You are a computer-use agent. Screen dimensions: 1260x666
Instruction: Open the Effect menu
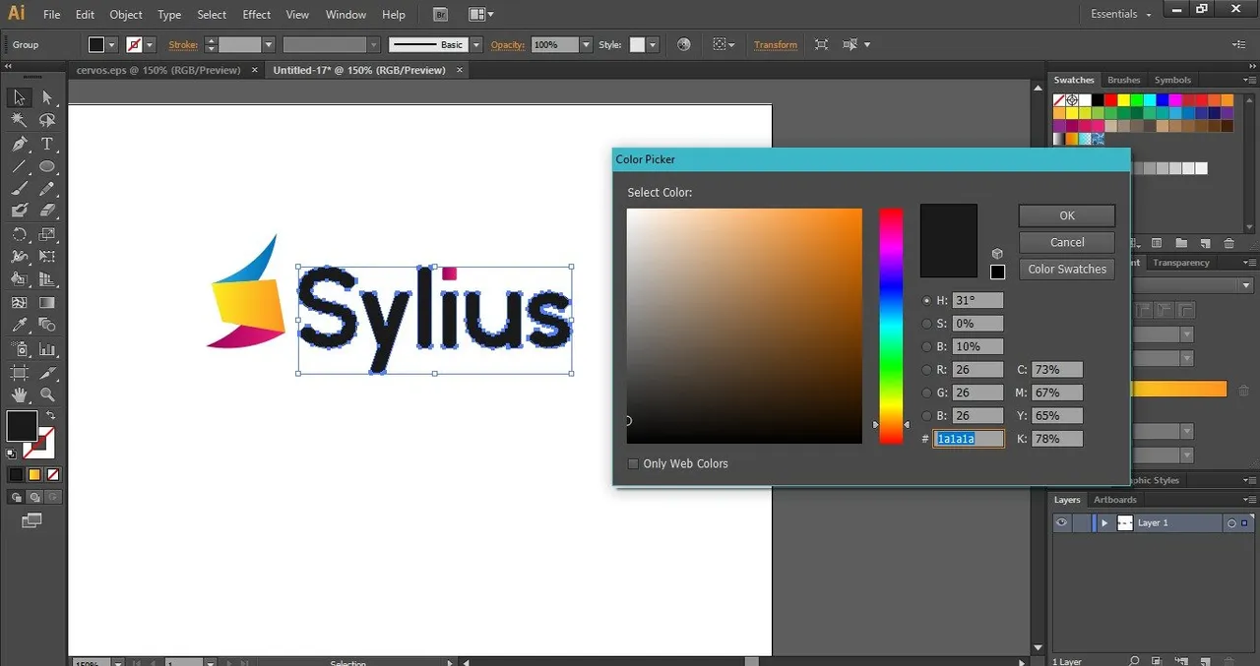coord(257,15)
